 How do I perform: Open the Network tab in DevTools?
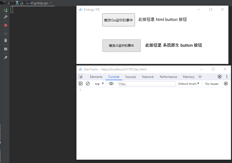click(148, 77)
